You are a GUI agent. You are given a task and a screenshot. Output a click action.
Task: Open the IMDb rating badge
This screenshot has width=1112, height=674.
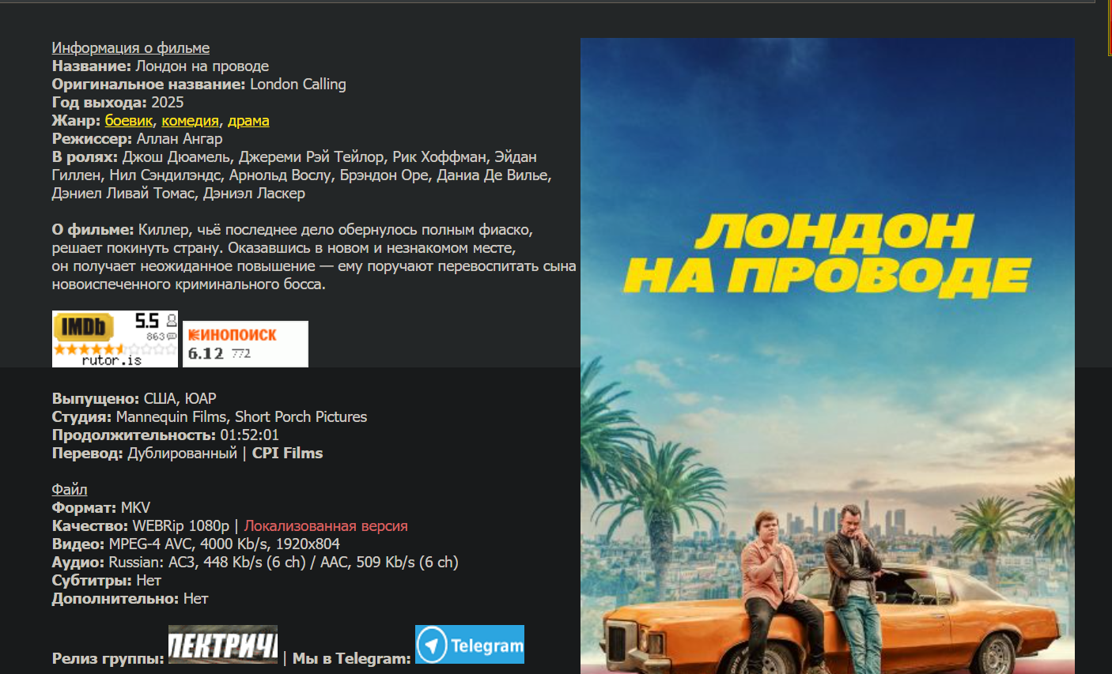tap(115, 339)
